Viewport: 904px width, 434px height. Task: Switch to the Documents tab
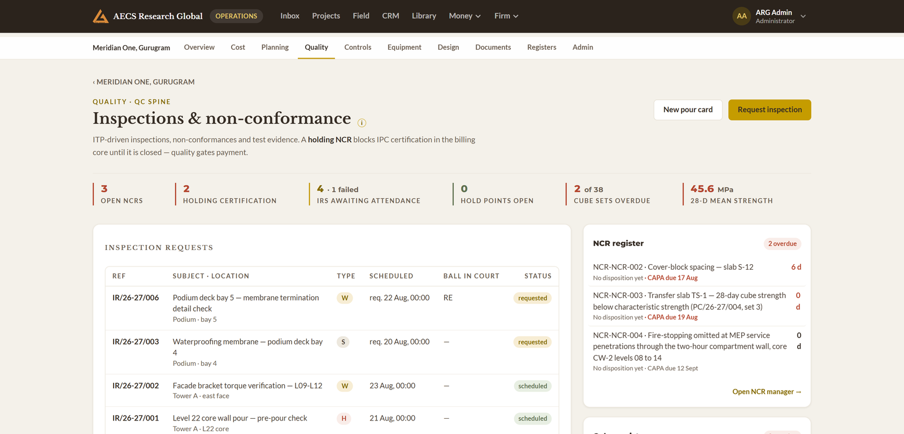point(493,47)
